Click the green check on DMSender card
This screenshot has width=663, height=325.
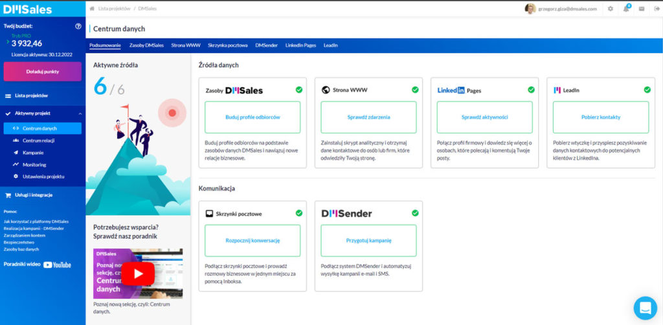(415, 213)
